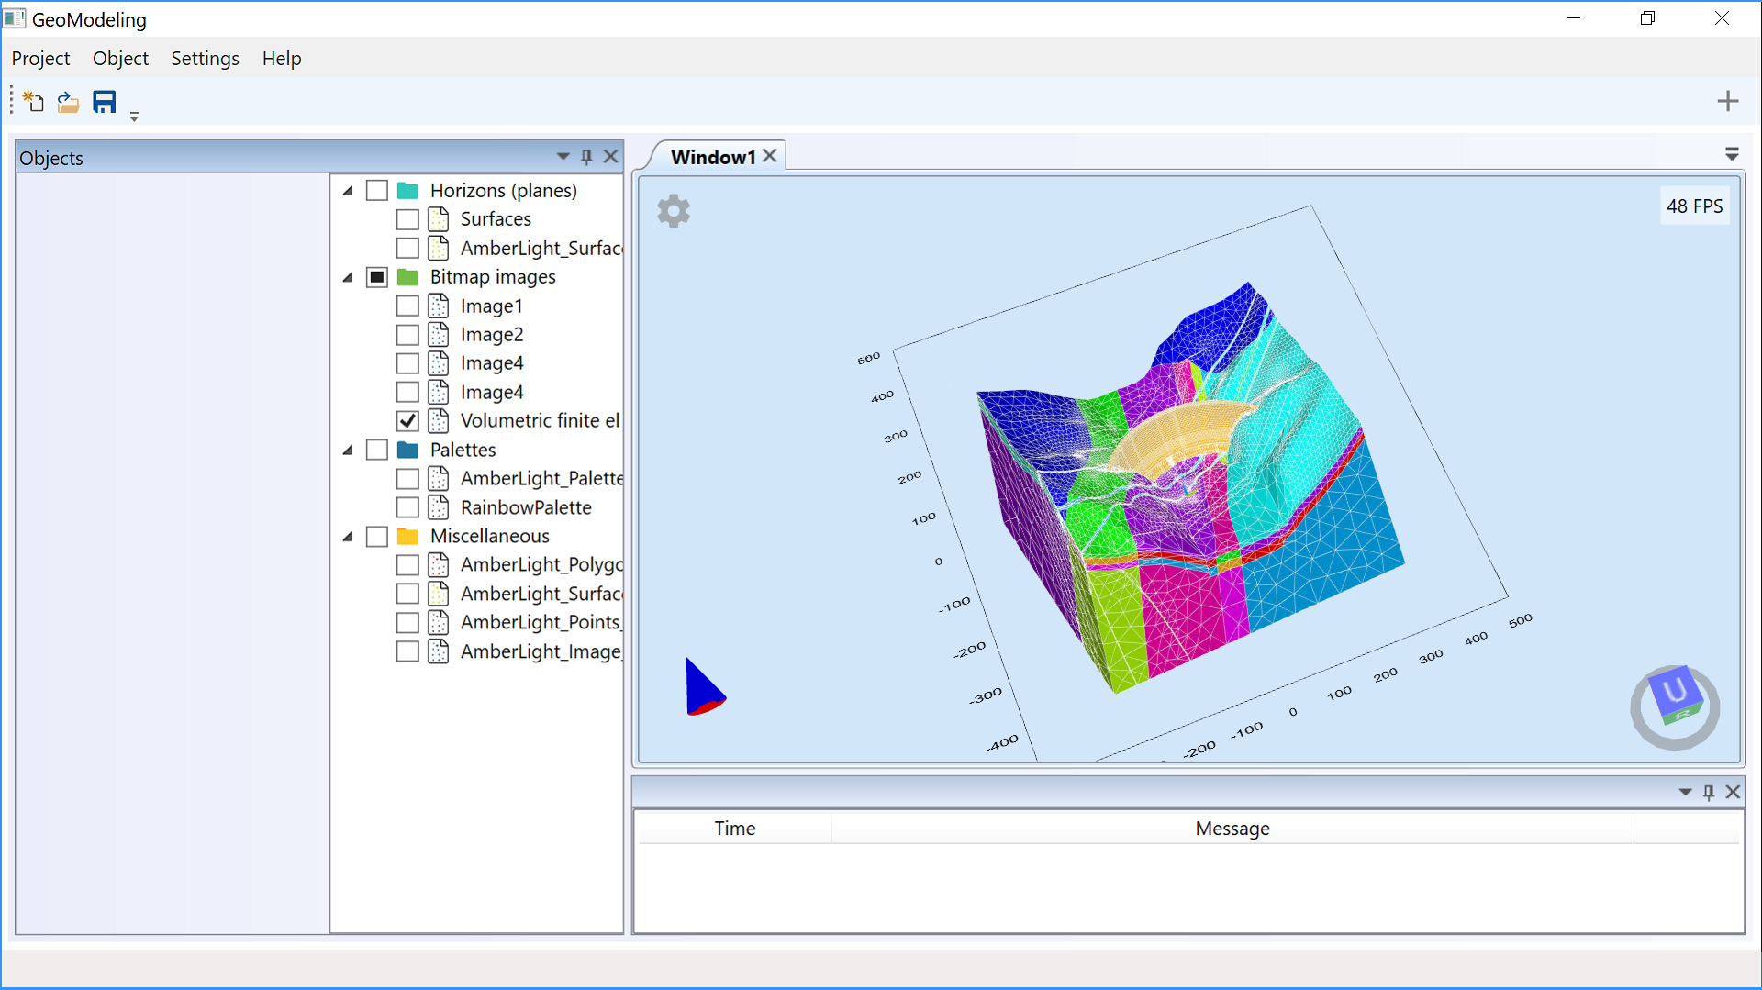
Task: Switch to the Window1 tab
Action: 713,157
